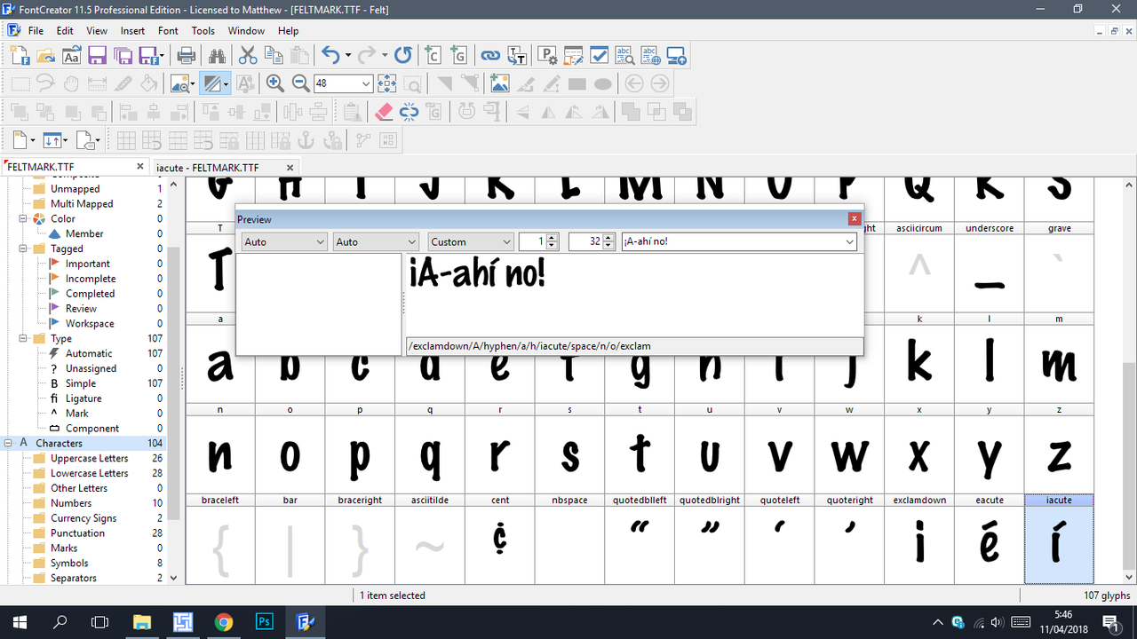Click the abc magnifier test icon
Viewport: 1137px width, 639px height.
click(624, 55)
